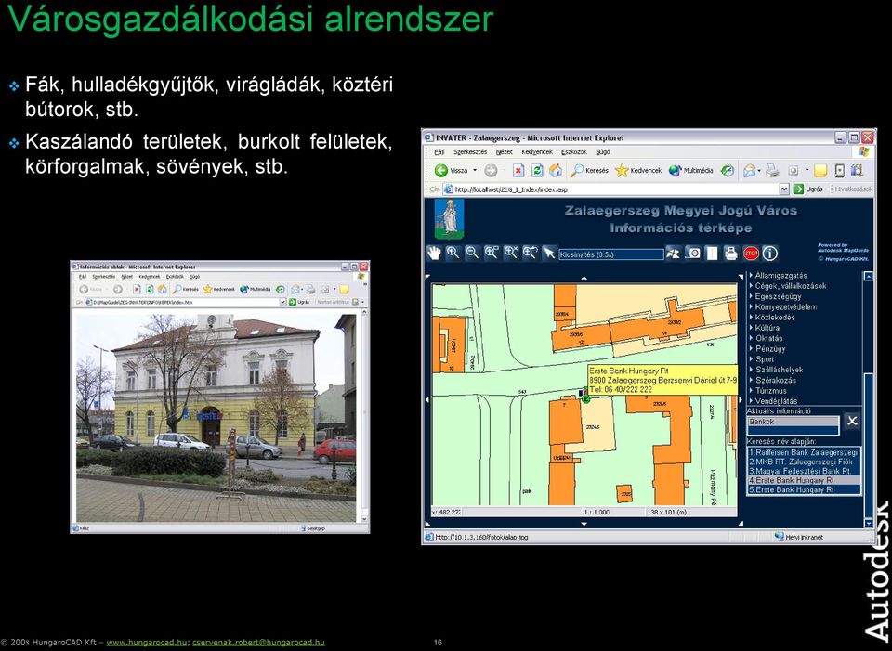
Task: Expand the Szálláshelyek category
Action: 776,370
